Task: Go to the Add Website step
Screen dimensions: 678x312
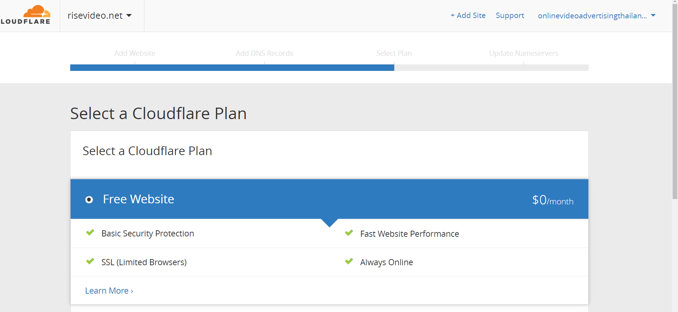Action: pyautogui.click(x=135, y=53)
